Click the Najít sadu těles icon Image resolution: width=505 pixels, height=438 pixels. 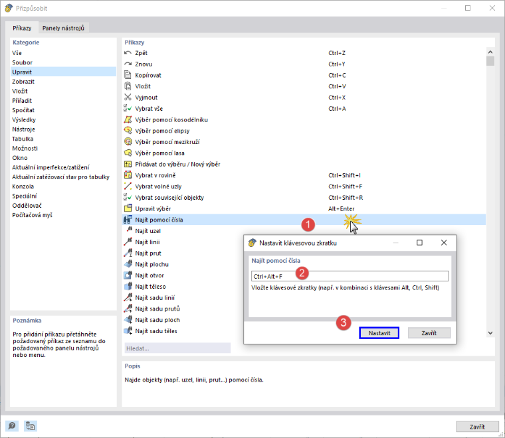tap(128, 331)
